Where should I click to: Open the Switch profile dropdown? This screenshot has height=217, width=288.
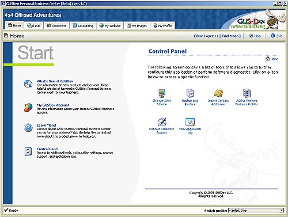tap(256, 211)
